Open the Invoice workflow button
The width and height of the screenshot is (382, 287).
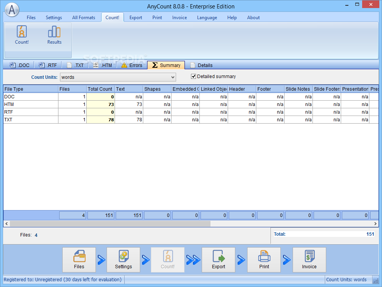[309, 260]
